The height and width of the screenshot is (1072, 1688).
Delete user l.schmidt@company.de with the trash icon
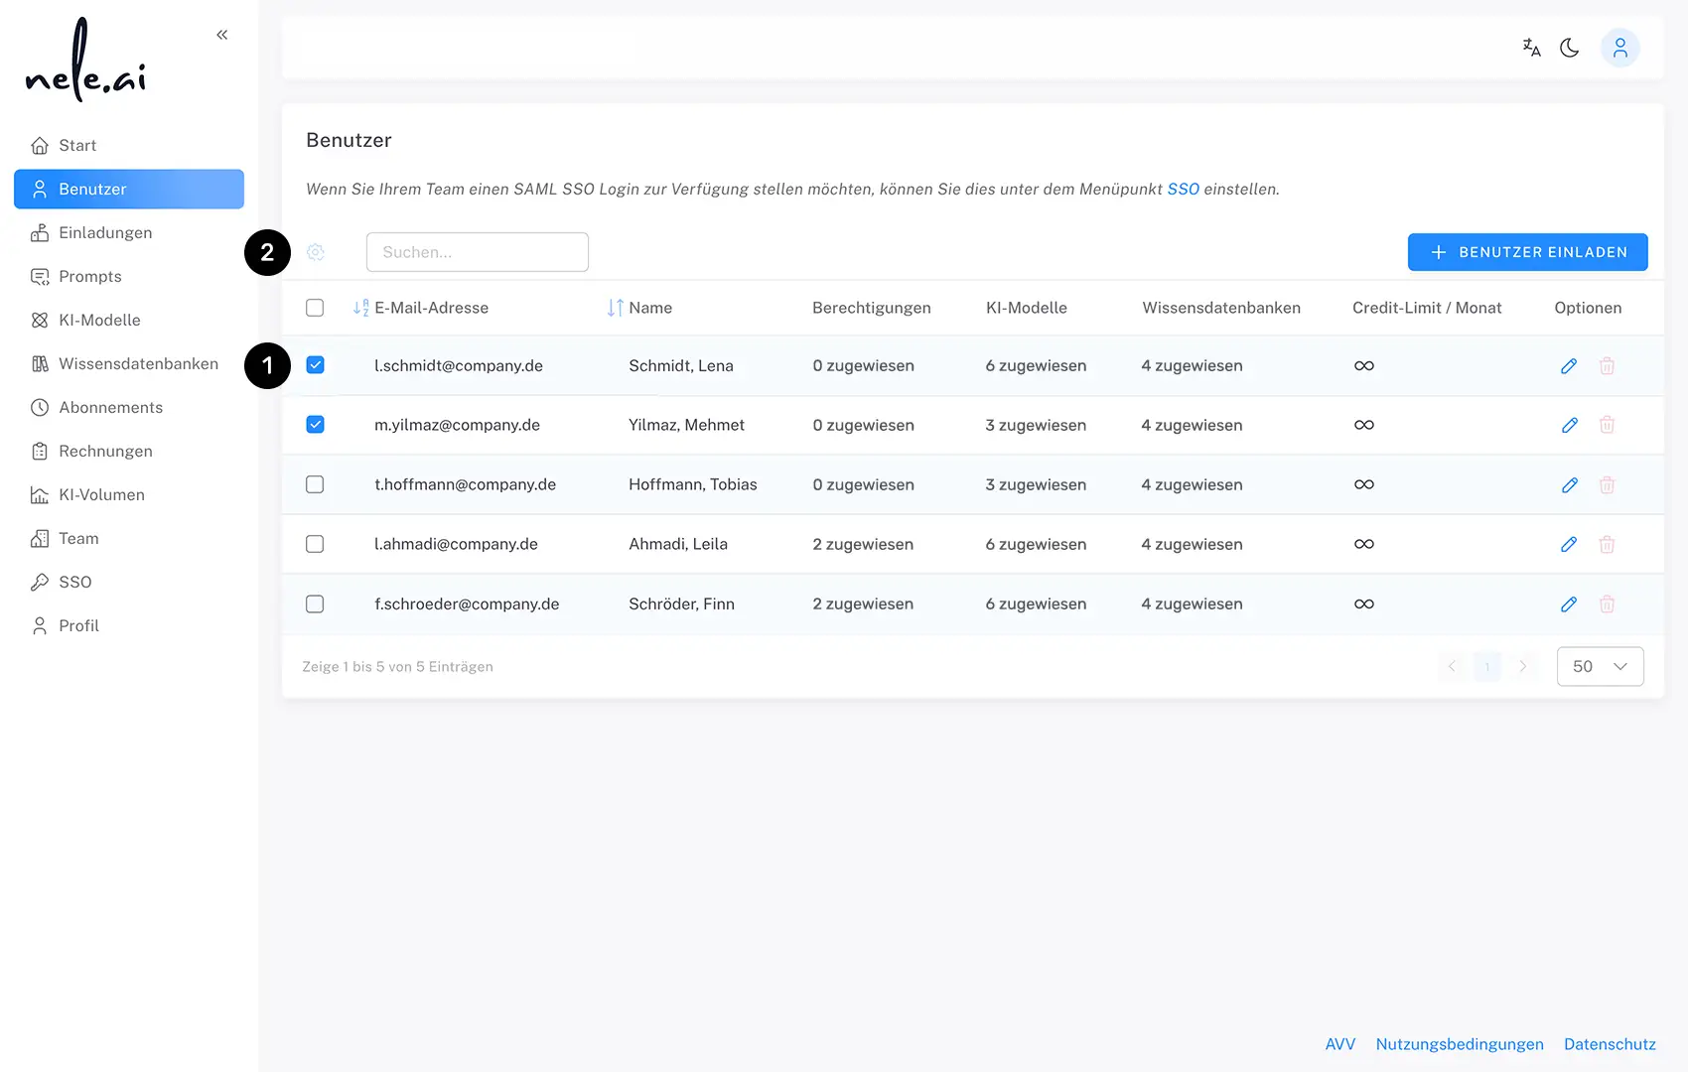[1607, 366]
